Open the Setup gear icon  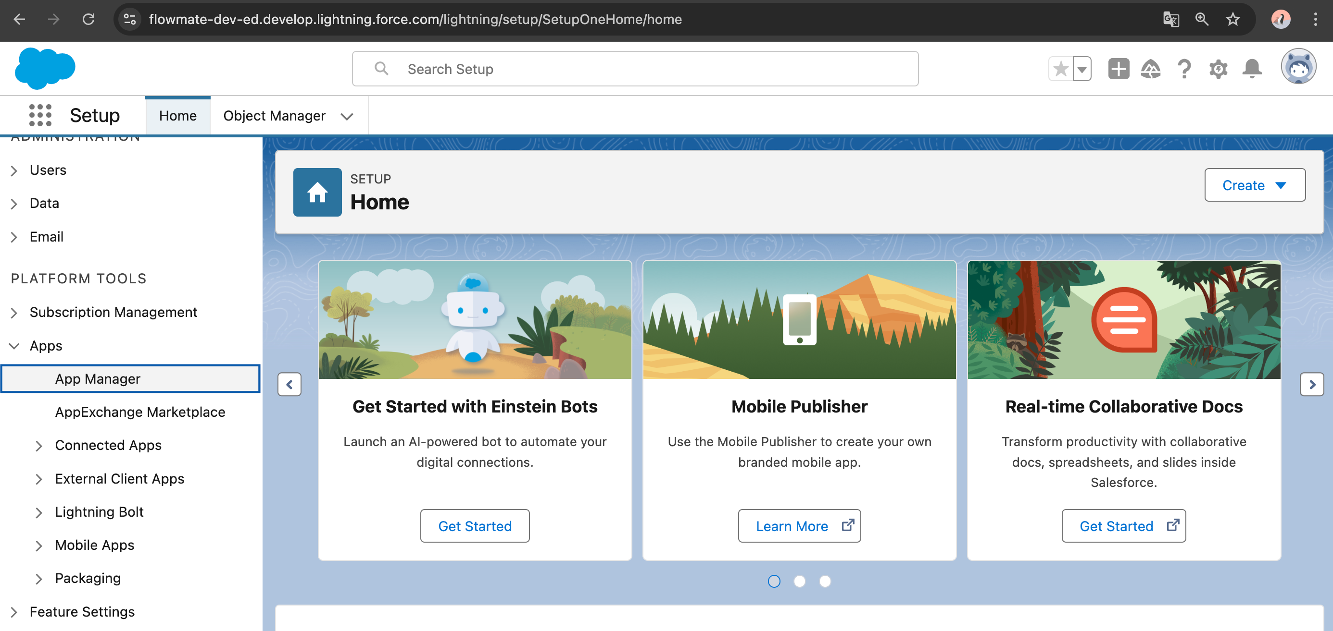[x=1218, y=69]
